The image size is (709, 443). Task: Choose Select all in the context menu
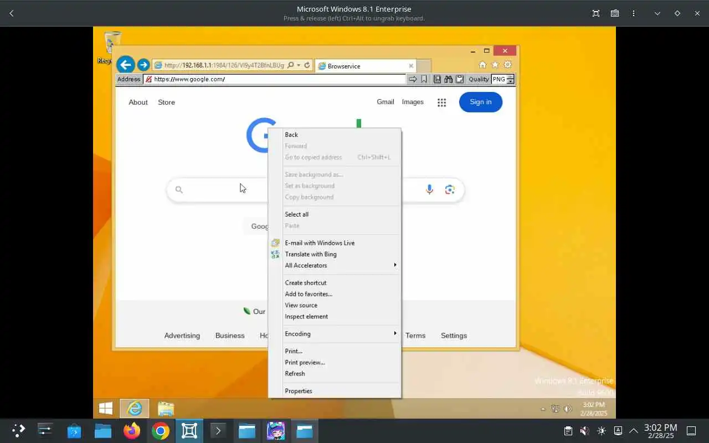coord(297,214)
